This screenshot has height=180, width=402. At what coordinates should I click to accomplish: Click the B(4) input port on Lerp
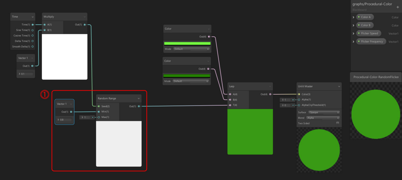coord(230,100)
